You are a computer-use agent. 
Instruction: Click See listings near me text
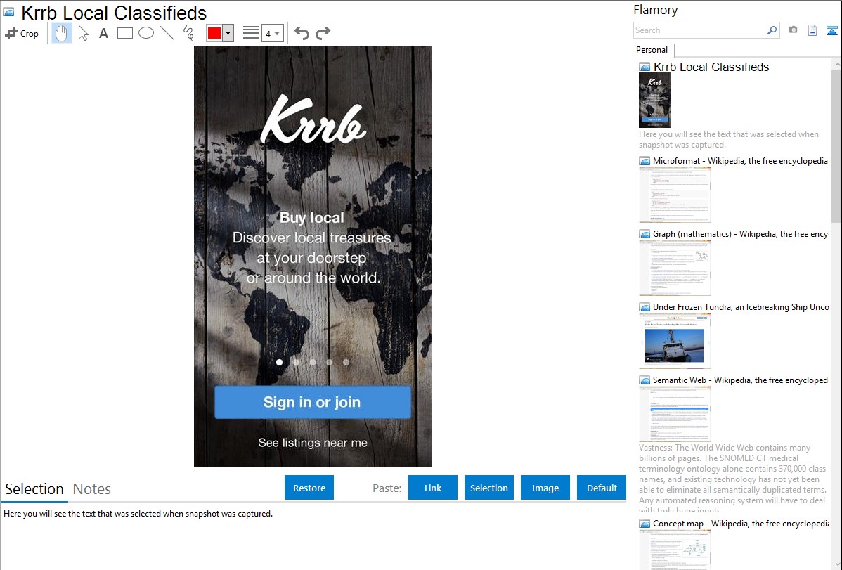pos(313,443)
